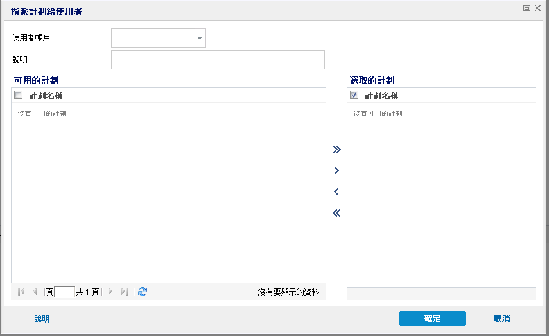The height and width of the screenshot is (336, 549).
Task: Go to next page in pager
Action: (110, 292)
